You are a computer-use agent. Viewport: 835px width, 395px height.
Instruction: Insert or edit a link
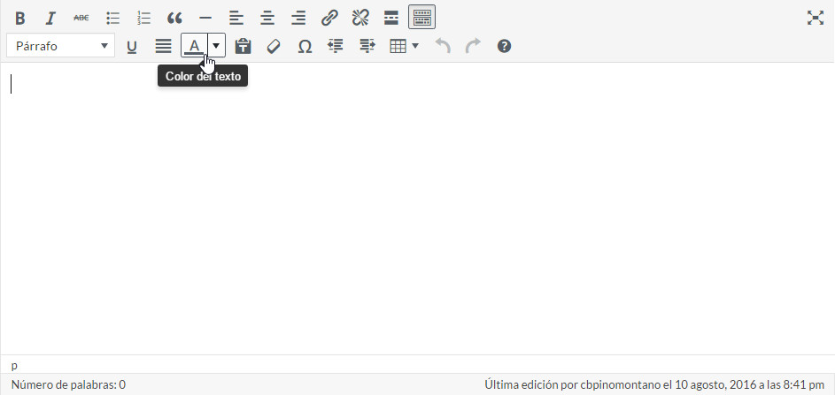tap(329, 18)
